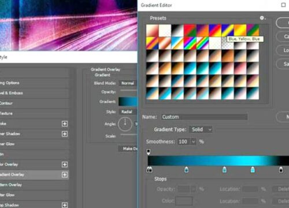Choose the Foreground to Transparent checkered preset
This screenshot has height=208, width=289.
pyautogui.click(x=165, y=30)
